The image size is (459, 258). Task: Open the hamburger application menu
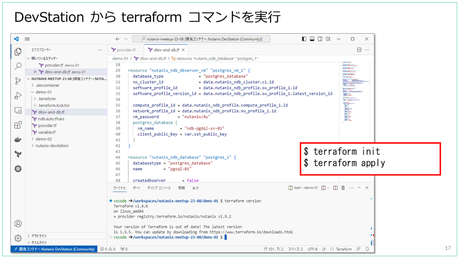click(27, 39)
